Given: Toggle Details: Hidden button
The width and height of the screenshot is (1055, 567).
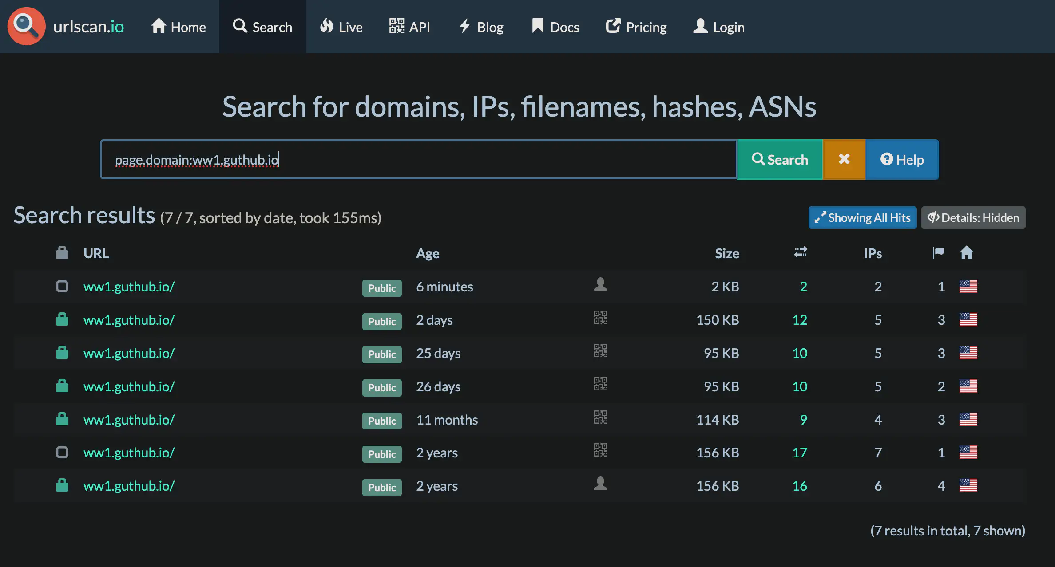Looking at the screenshot, I should pos(973,217).
